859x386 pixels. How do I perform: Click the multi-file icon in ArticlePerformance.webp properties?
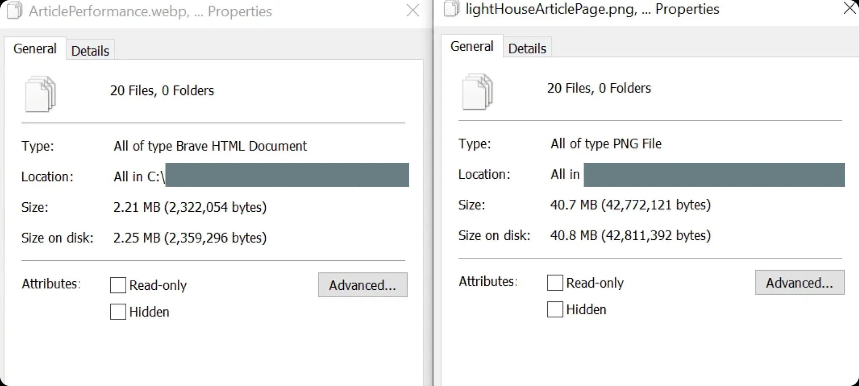tap(40, 94)
